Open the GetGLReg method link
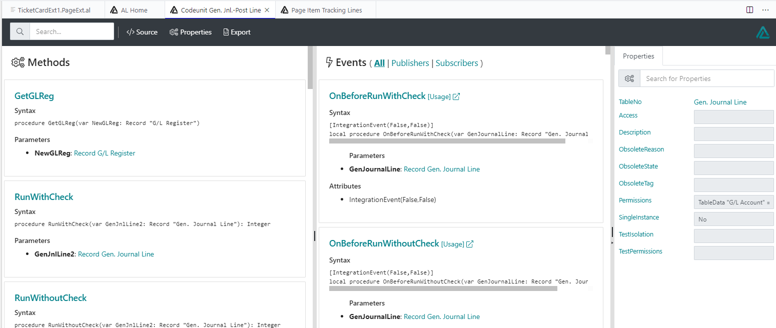 pyautogui.click(x=34, y=96)
